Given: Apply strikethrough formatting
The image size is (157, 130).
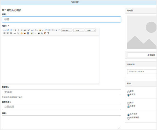Looking at the screenshot, I should click(25, 30).
